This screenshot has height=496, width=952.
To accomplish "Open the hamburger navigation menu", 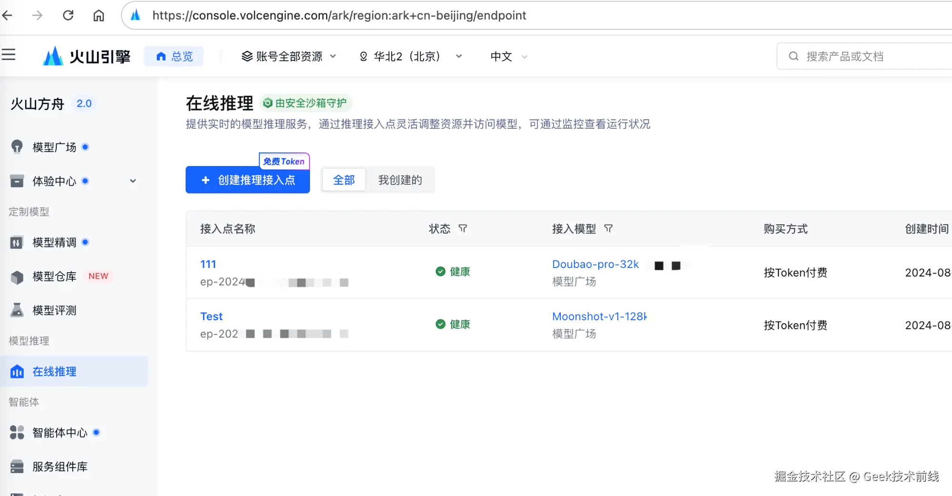I will [x=9, y=55].
